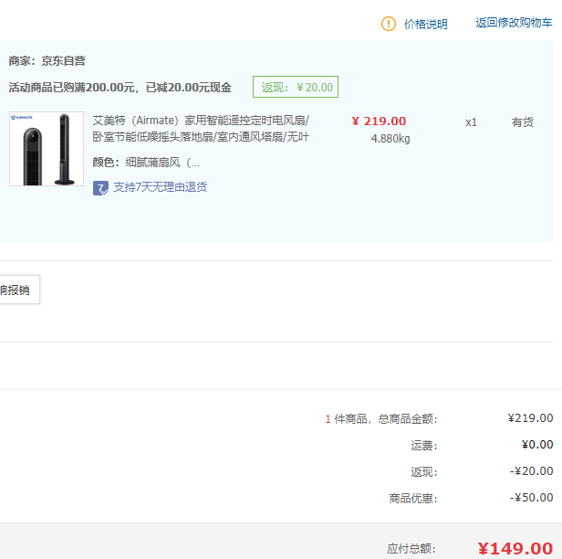Image resolution: width=562 pixels, height=559 pixels.
Task: Click the Airmate fan product title
Action: click(x=201, y=129)
